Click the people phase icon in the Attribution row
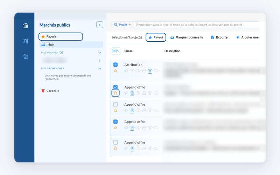 (144, 71)
